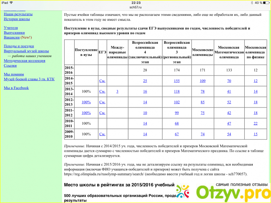
Task: Click the Ссылки sidebar link
Action: 10,66
